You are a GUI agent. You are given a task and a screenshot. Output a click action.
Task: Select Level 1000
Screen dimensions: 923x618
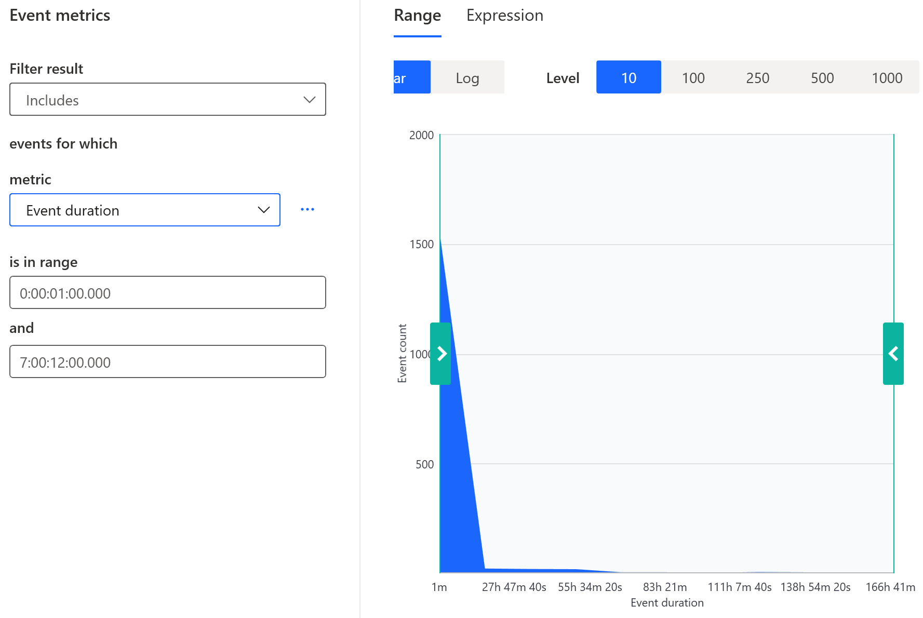(x=887, y=77)
